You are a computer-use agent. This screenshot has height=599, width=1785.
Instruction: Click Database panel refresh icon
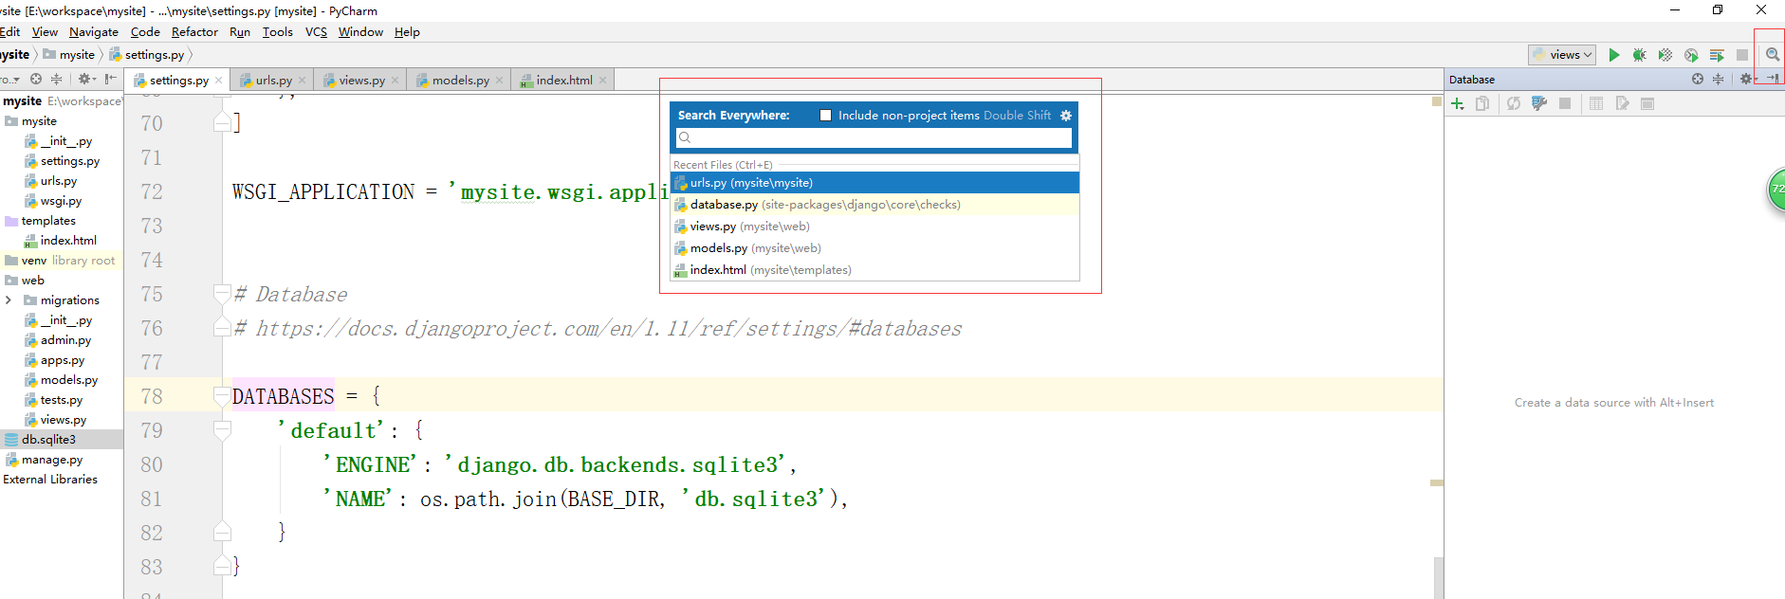(x=1514, y=103)
